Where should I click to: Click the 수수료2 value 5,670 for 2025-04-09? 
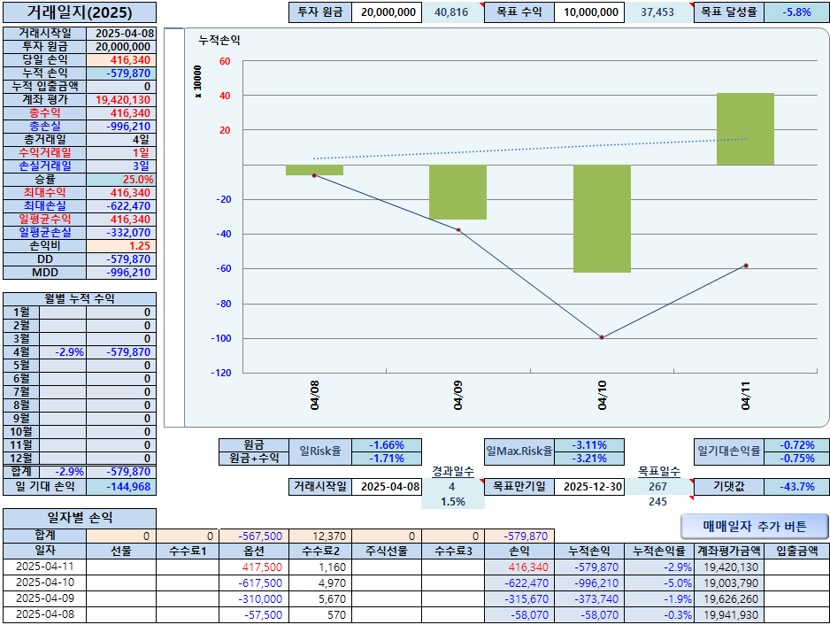pos(320,598)
